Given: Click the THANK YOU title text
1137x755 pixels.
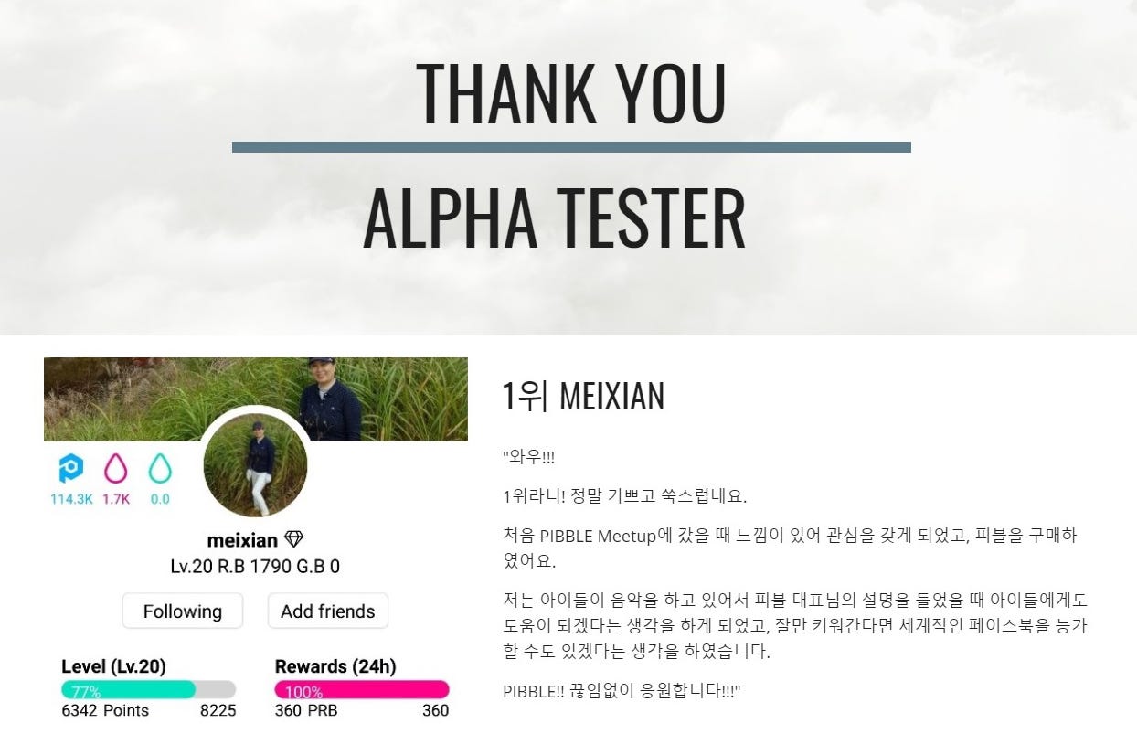Looking at the screenshot, I should pos(571,94).
